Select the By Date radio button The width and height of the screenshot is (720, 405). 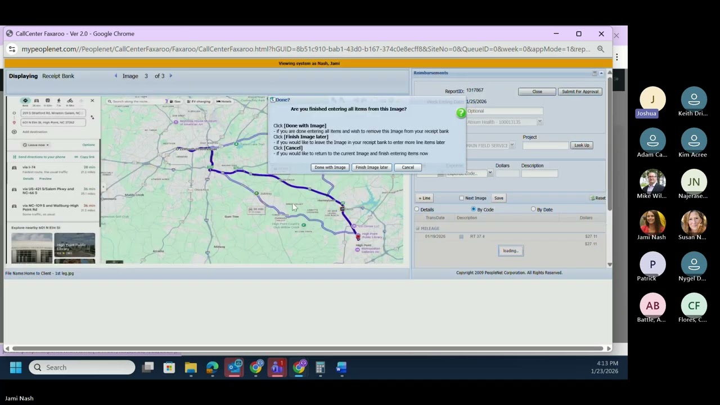533,209
